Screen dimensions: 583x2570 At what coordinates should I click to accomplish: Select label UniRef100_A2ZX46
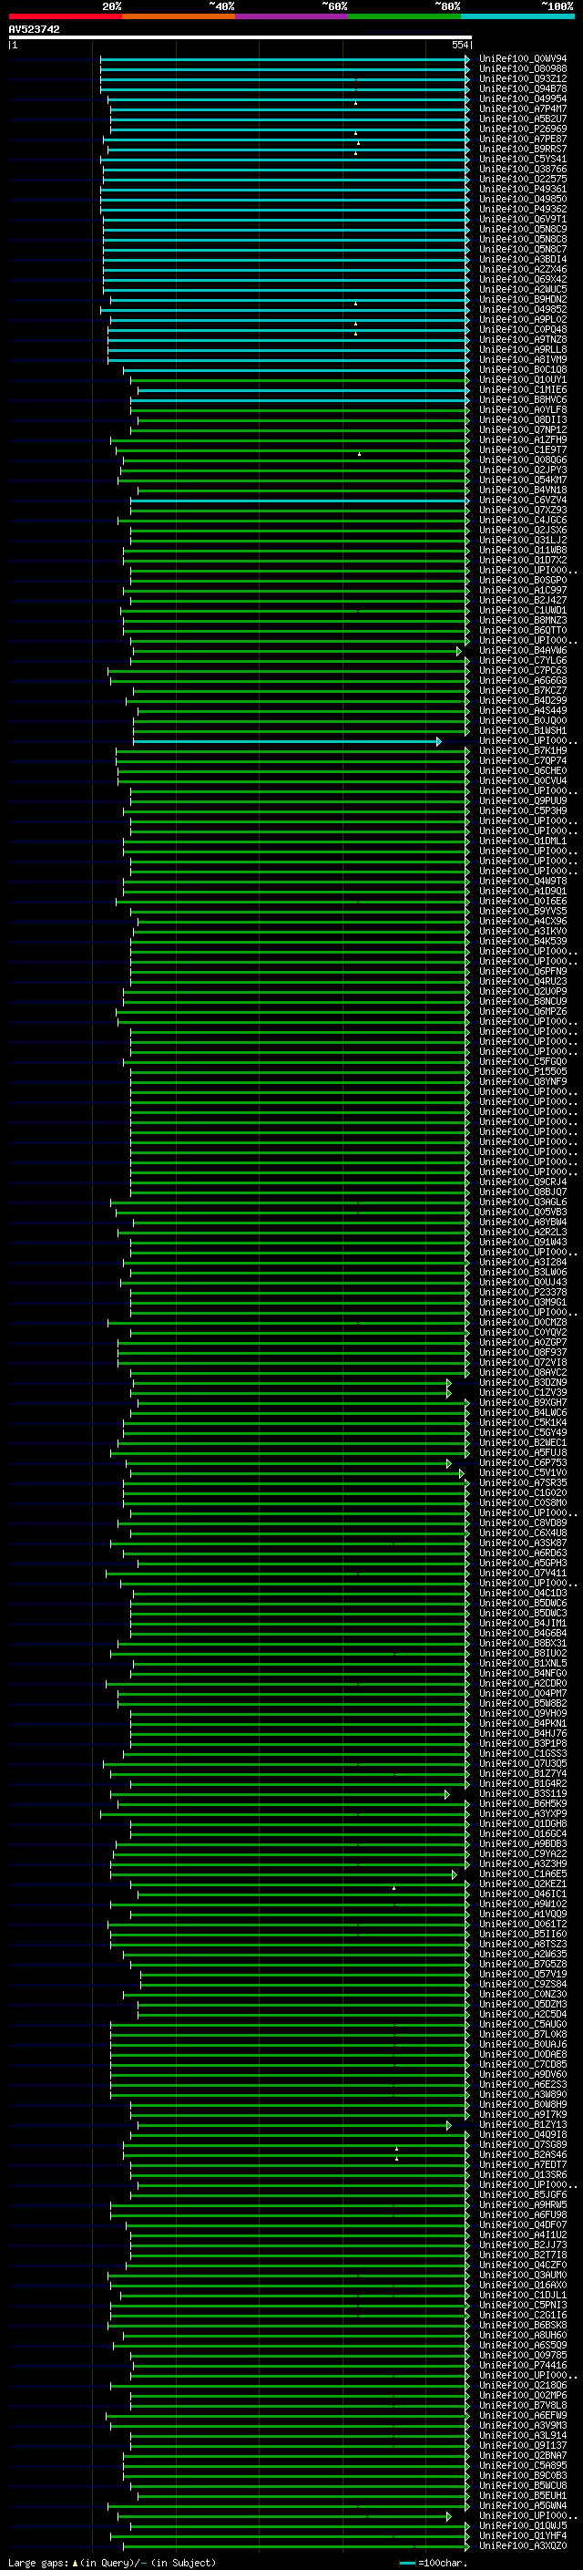pyautogui.click(x=523, y=269)
